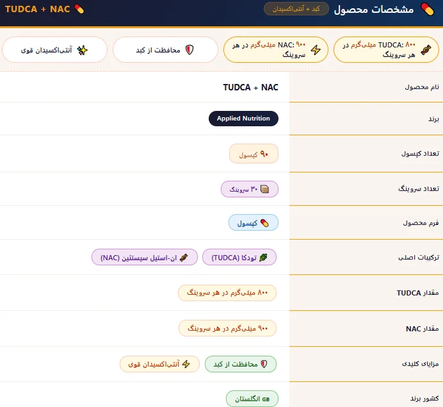Click the TUDCA + NAC product name value
Viewport: 443px width, 407px height.
[x=250, y=87]
